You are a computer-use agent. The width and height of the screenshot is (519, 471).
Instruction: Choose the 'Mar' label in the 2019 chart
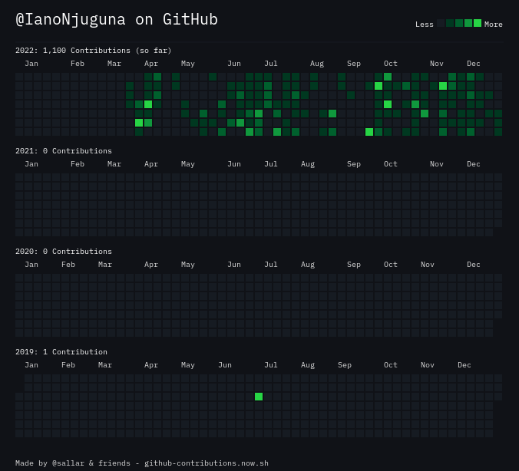pyautogui.click(x=105, y=365)
